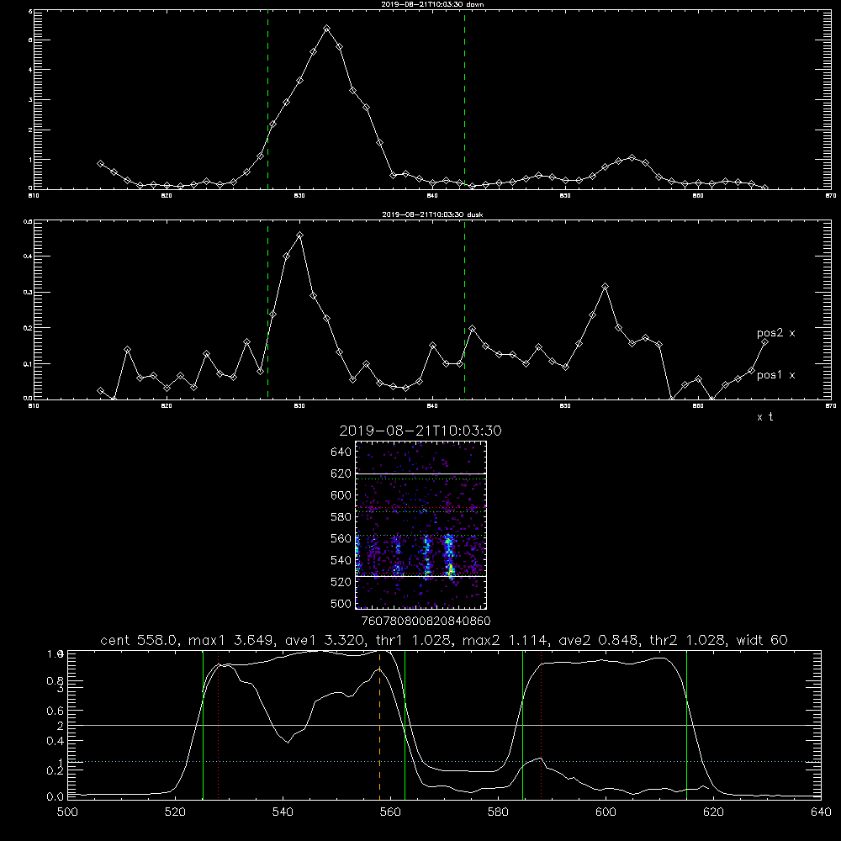Click dotted horizontal line at level 1
841x841 pixels.
[x=444, y=762]
